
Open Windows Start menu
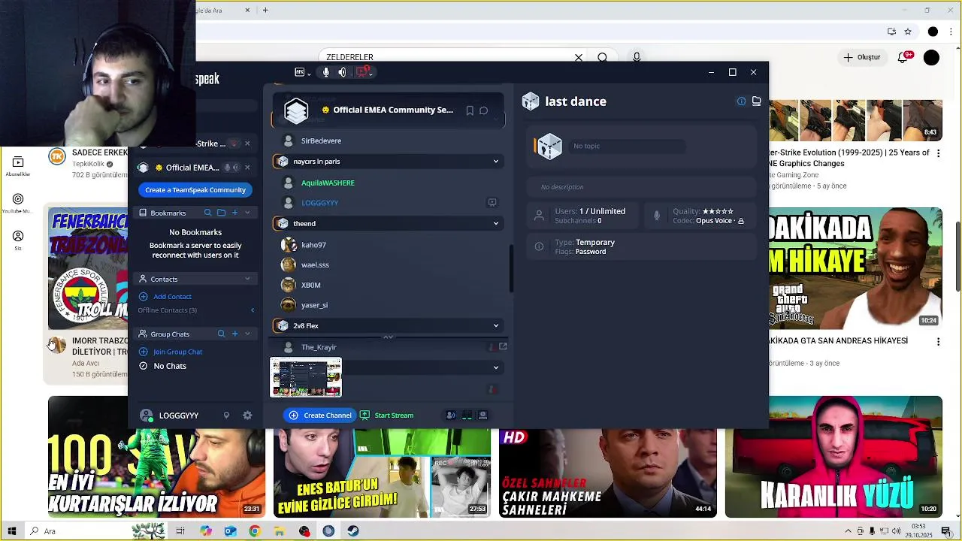11,531
